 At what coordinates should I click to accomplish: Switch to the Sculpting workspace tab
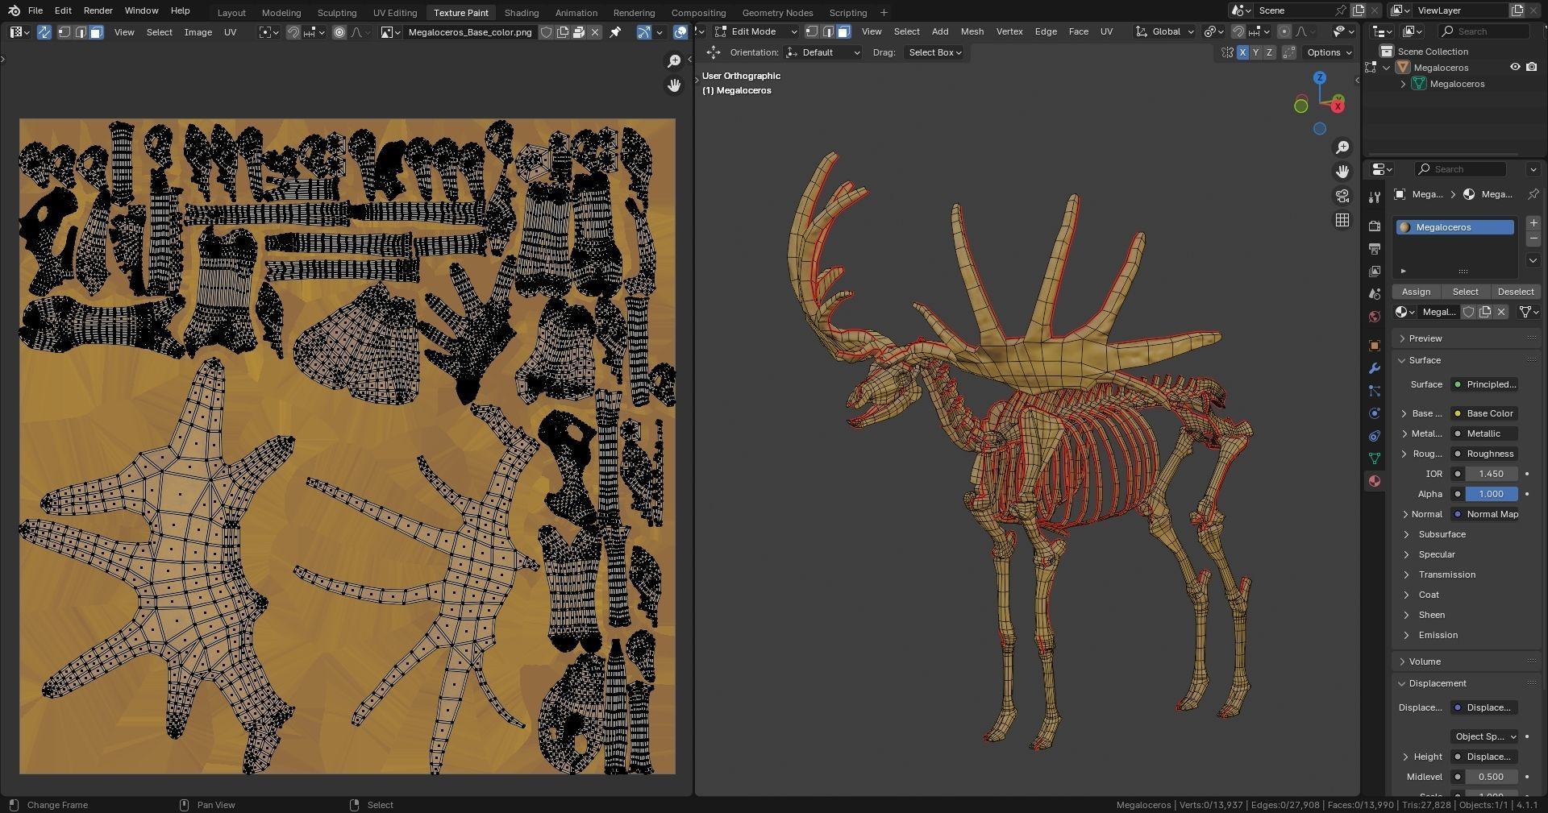point(337,13)
